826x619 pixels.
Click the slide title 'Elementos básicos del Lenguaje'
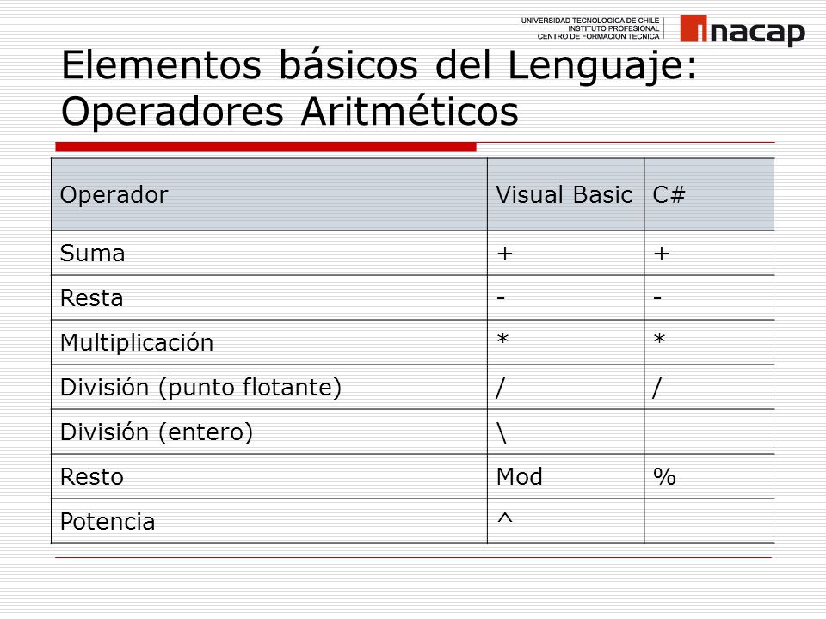[379, 66]
